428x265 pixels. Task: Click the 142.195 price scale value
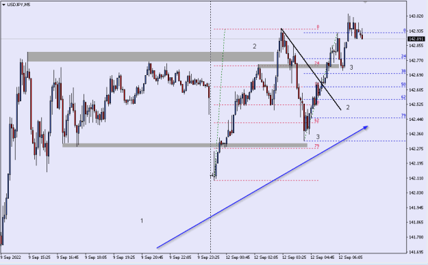coord(416,163)
